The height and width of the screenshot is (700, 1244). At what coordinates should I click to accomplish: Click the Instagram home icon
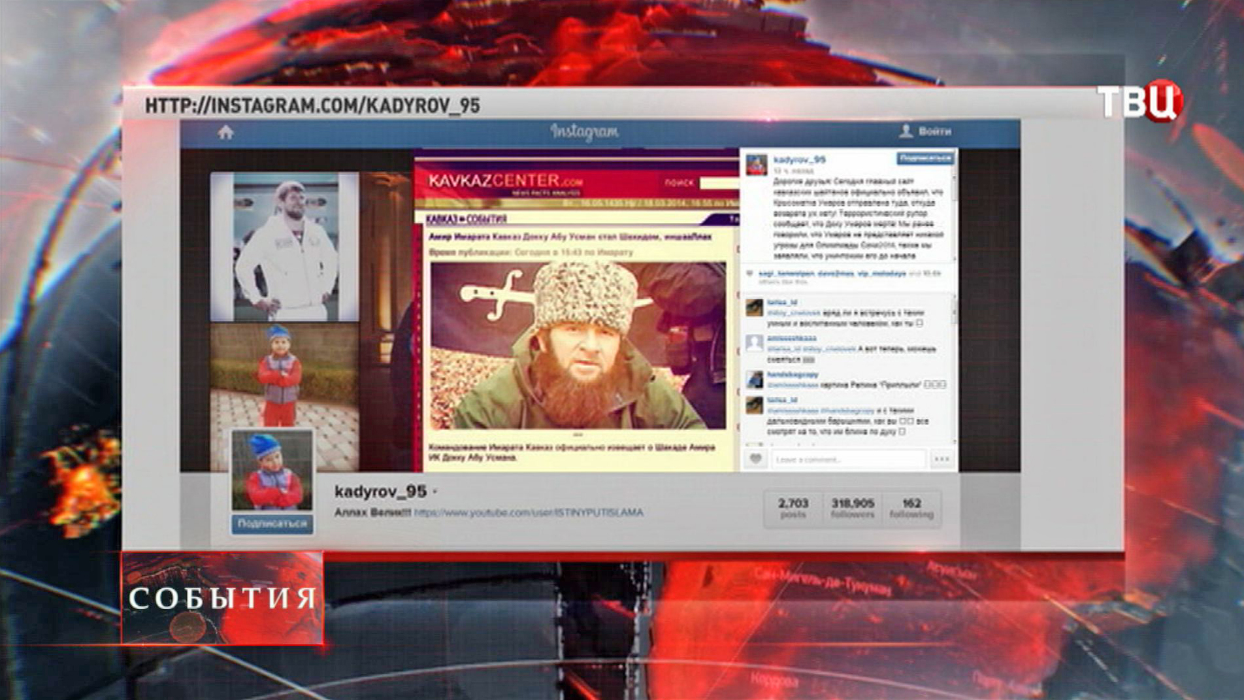tap(225, 133)
